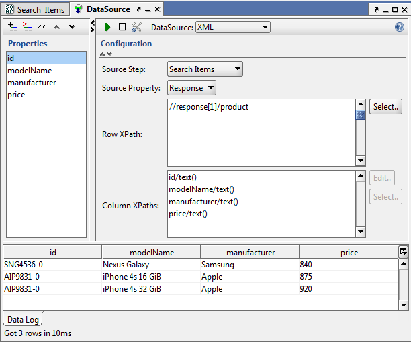This screenshot has width=411, height=342.
Task: Select the iPhone 4s 16 GiB cell
Action: (152, 277)
